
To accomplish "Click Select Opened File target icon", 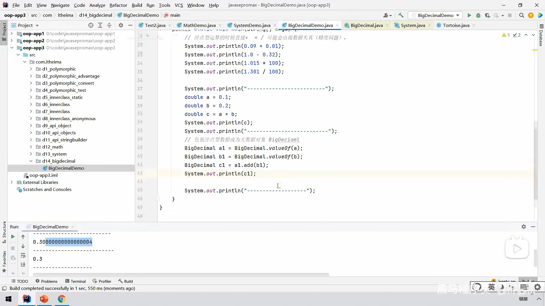I will [x=91, y=25].
